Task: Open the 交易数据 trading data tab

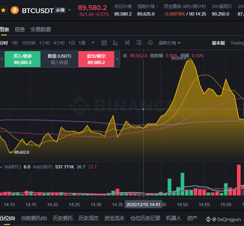Action: (41, 29)
